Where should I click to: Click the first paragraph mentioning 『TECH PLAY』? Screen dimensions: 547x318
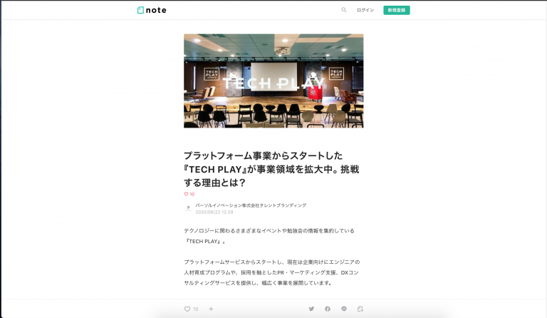(269, 236)
